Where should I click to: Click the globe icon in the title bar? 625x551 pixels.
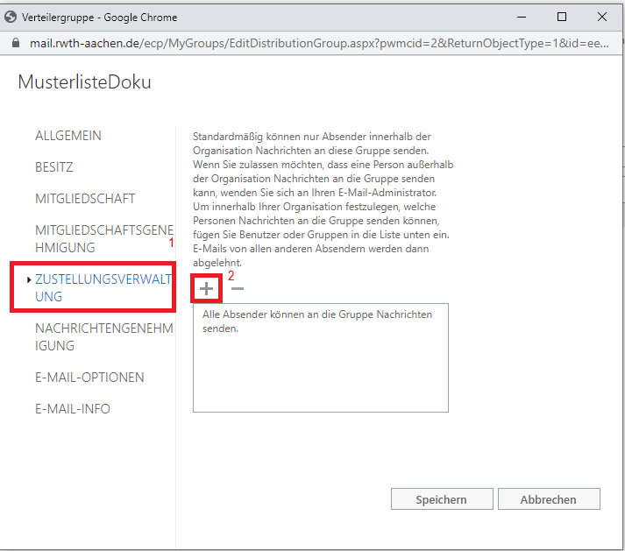11,17
